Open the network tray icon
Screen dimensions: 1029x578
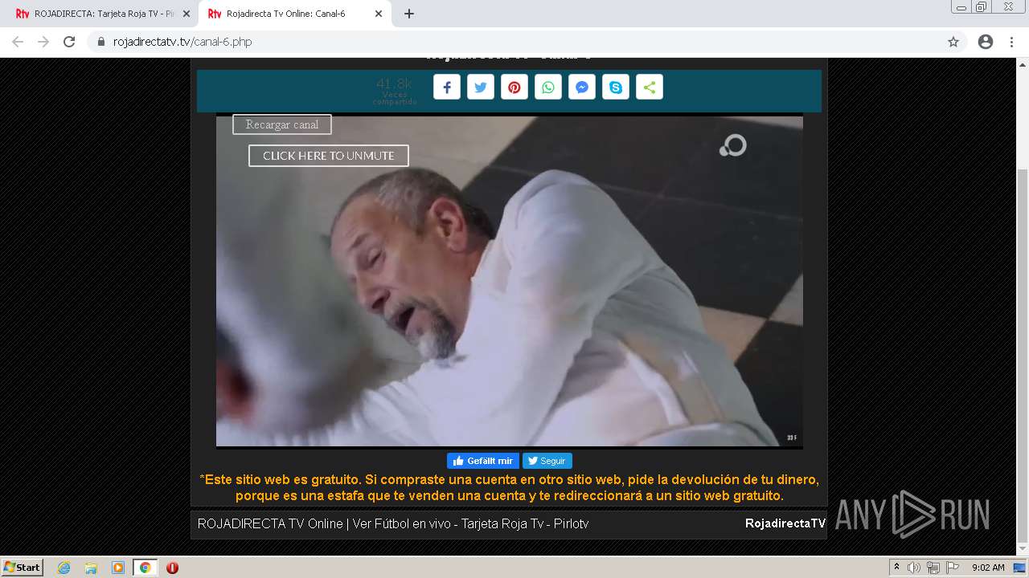click(933, 568)
